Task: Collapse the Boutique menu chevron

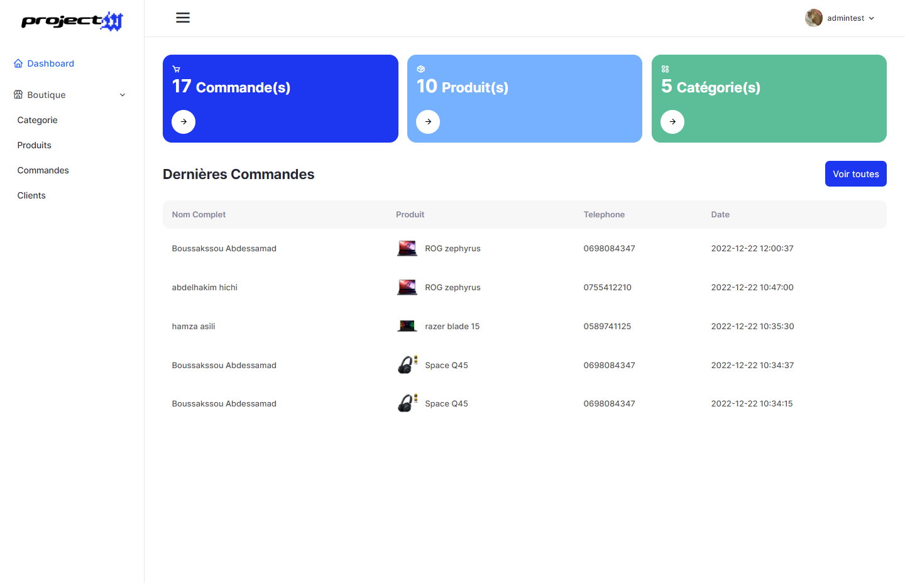Action: (x=123, y=95)
